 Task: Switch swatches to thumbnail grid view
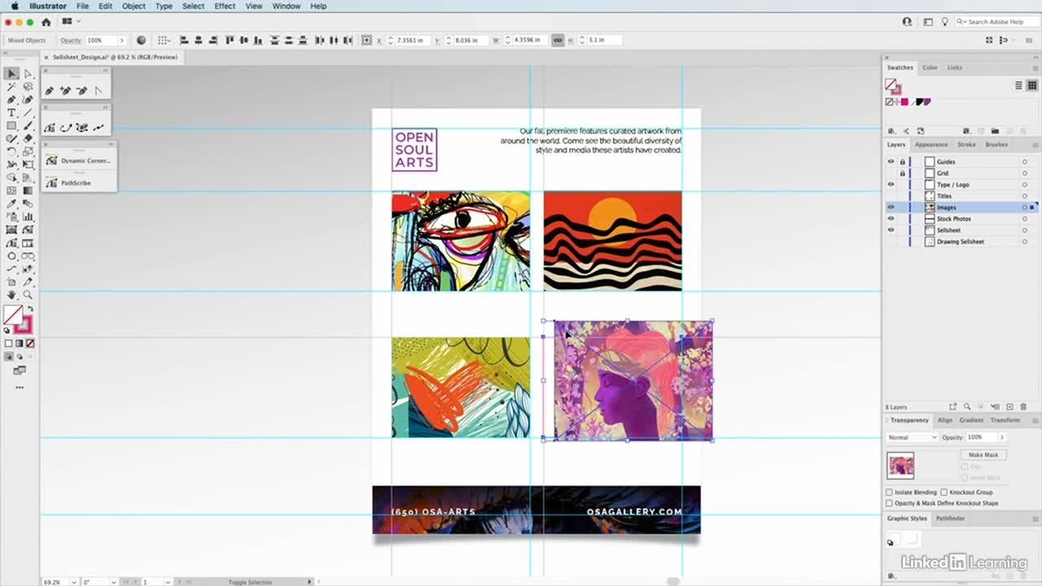click(x=1031, y=85)
